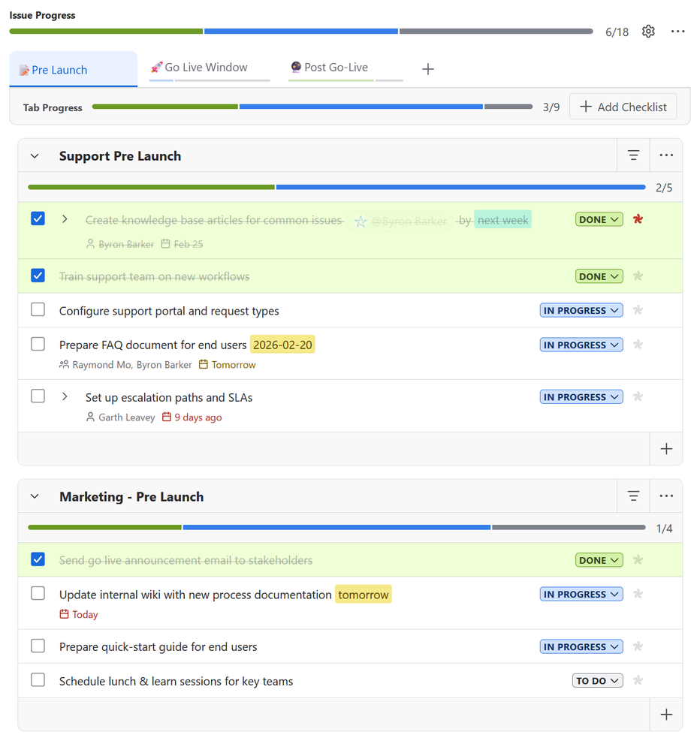
Task: Click the Support Pre Launch 2/5 progress bar
Action: click(336, 187)
